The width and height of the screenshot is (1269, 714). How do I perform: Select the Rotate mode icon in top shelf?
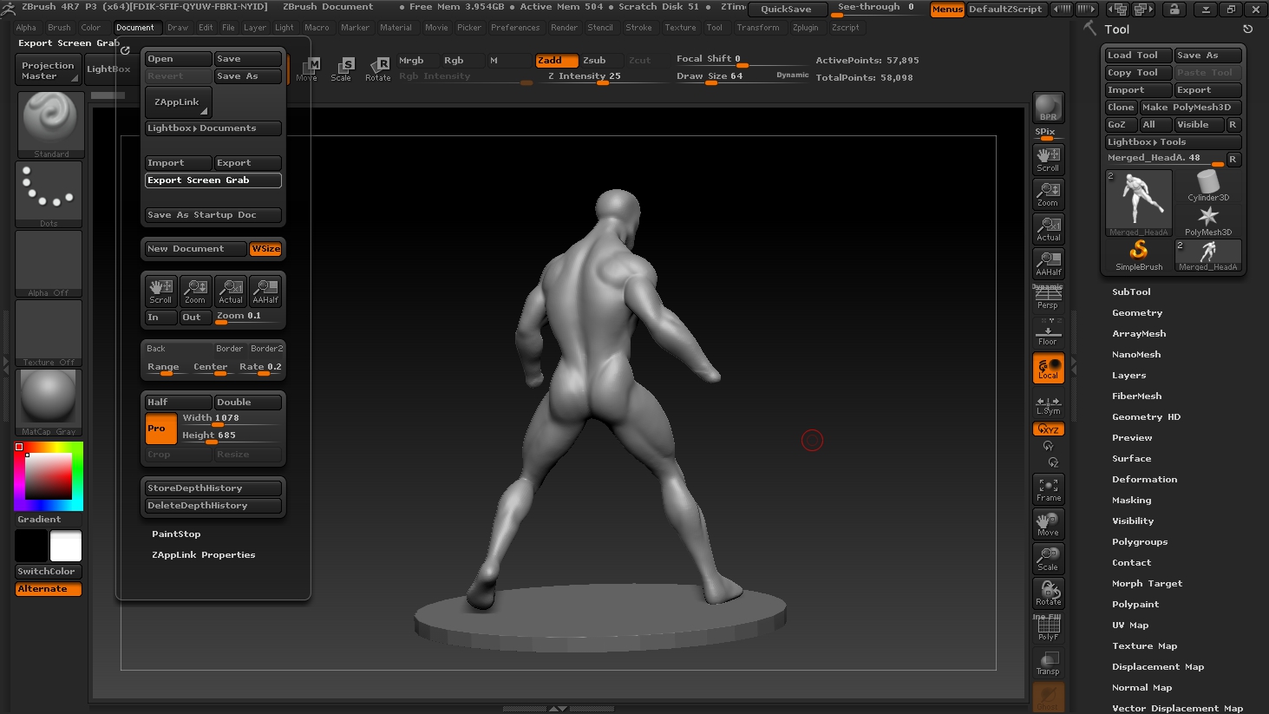point(378,69)
